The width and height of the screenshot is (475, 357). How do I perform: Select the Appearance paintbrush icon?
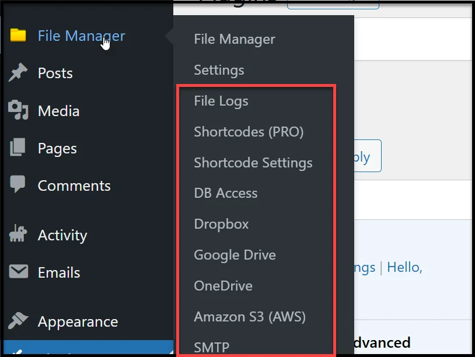click(19, 321)
